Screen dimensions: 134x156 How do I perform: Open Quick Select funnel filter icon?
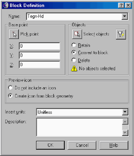coord(121,34)
